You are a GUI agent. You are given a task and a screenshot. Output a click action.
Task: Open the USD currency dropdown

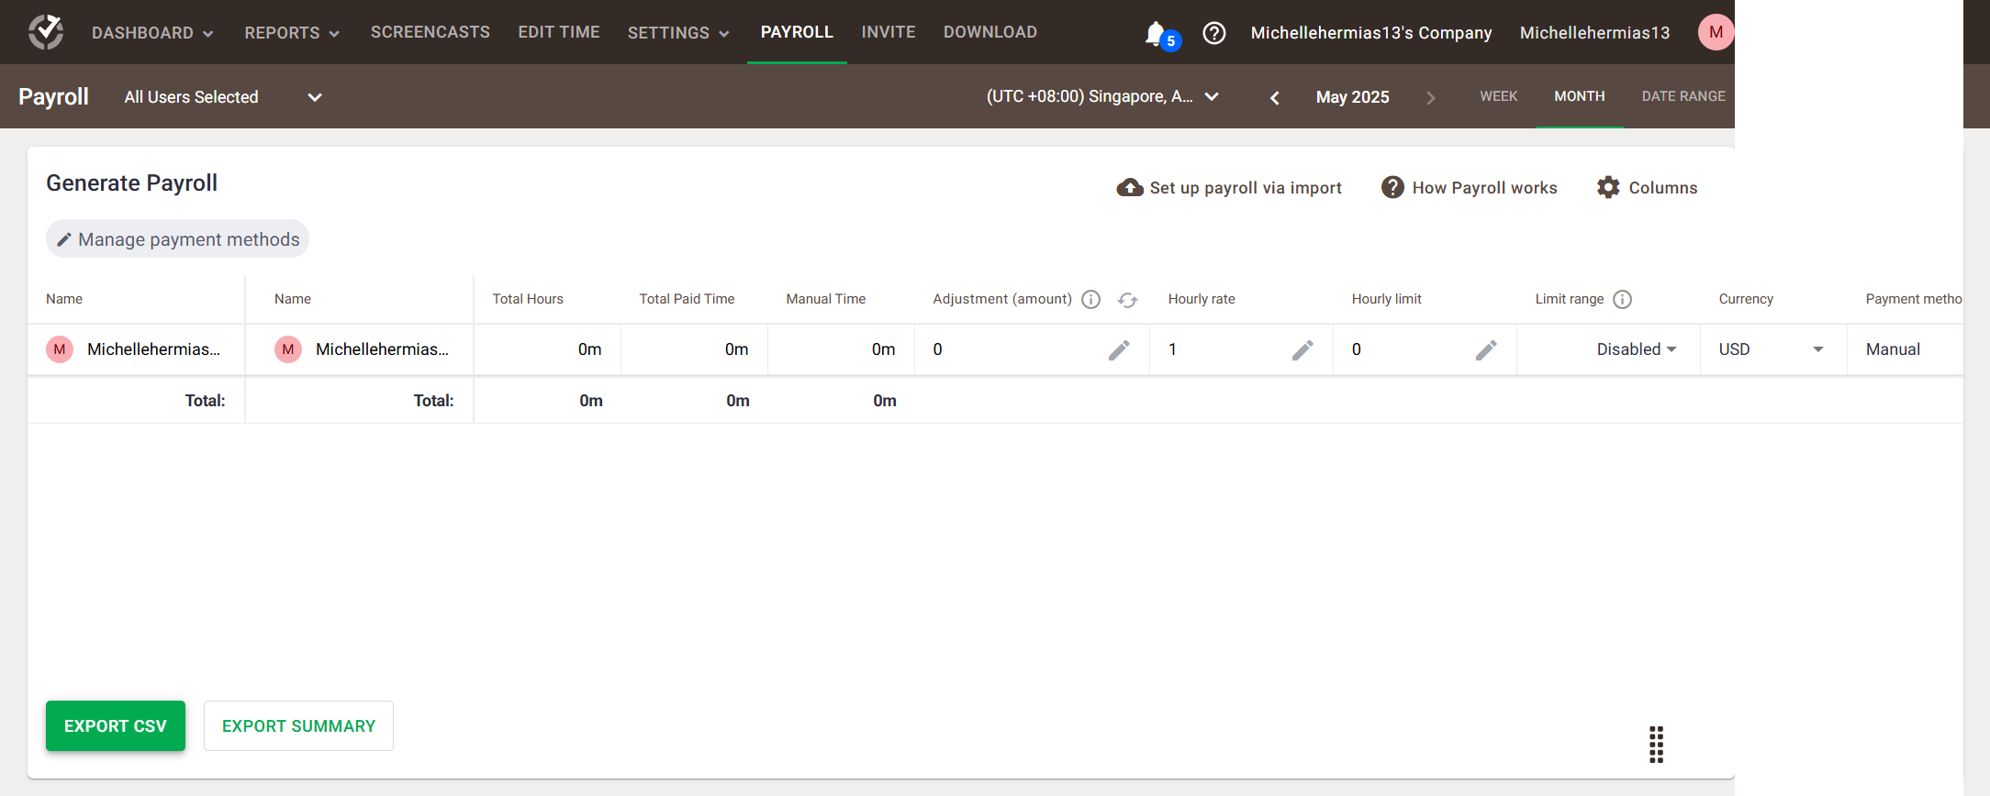tap(1772, 349)
